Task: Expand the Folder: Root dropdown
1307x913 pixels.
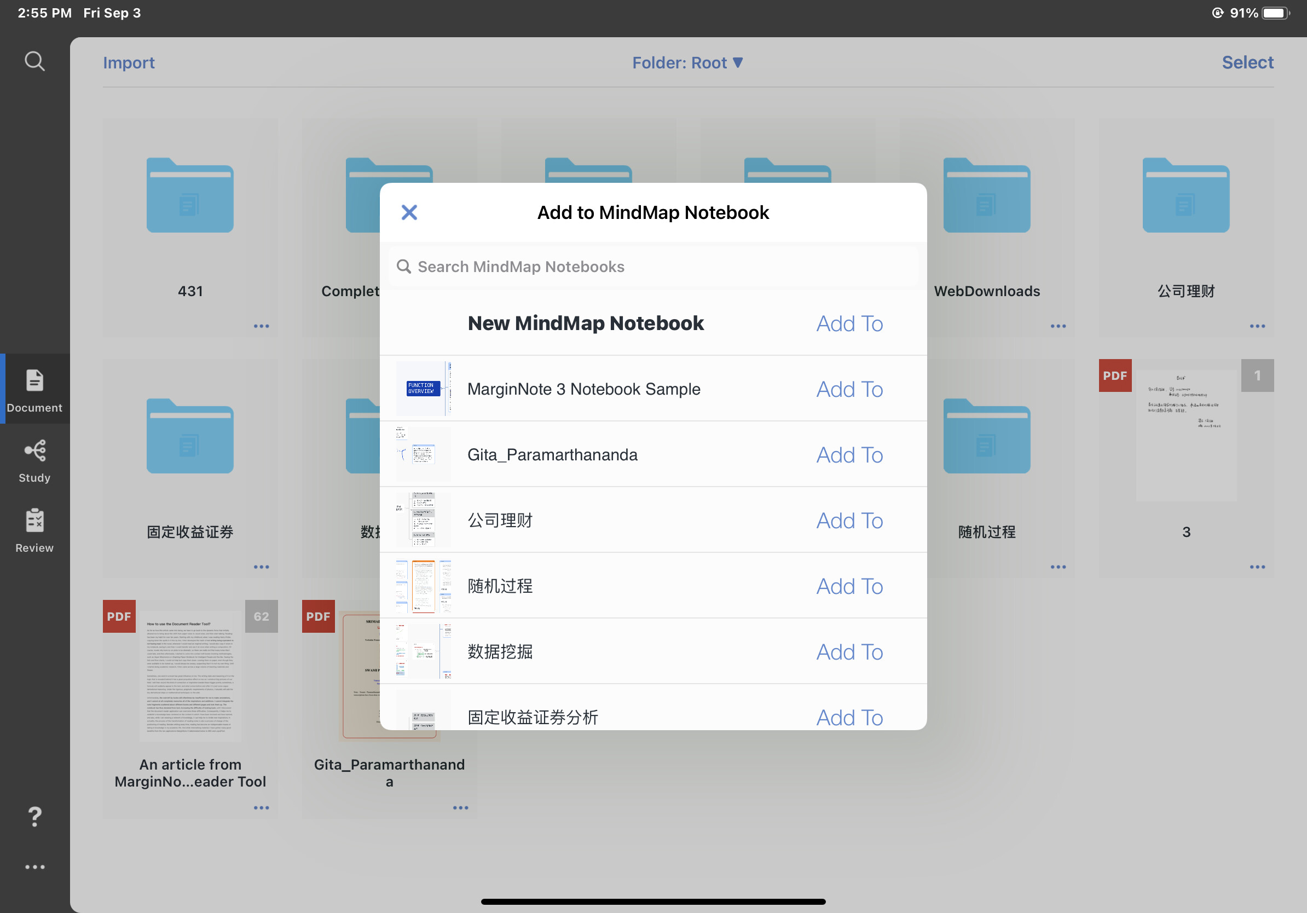Action: coord(687,62)
